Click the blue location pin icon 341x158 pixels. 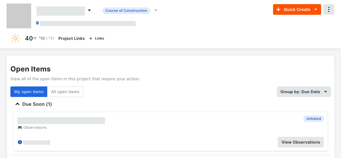(x=37, y=23)
